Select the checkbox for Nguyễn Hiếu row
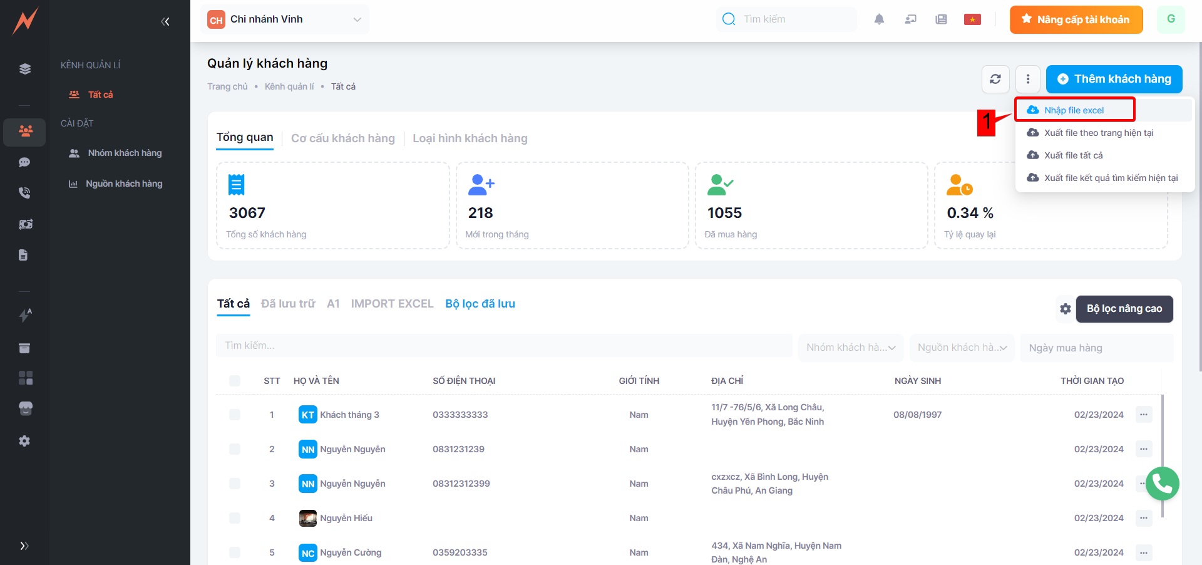This screenshot has width=1202, height=565. point(235,518)
